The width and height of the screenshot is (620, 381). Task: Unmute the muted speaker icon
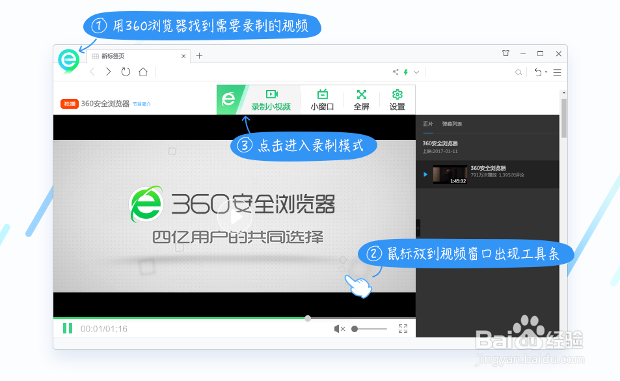[339, 329]
